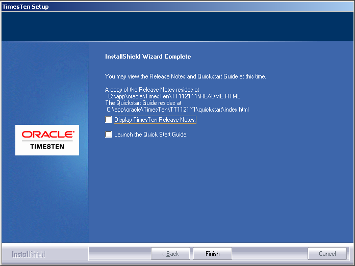
Task: Click the Oracle TimesTen logo
Action: pos(47,140)
